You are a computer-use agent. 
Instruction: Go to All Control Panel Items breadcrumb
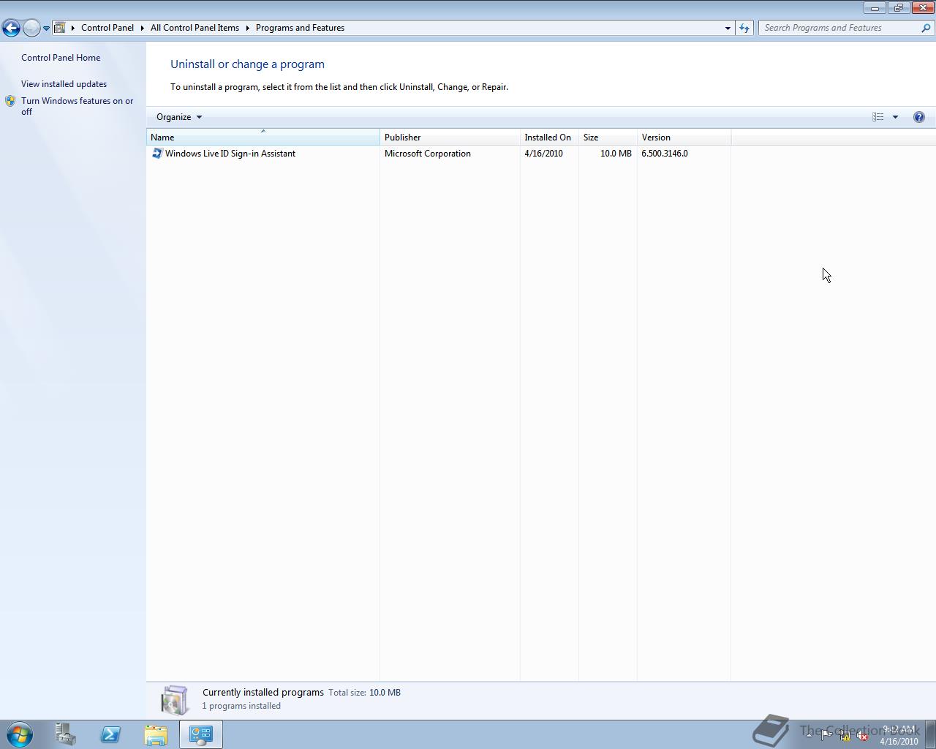pyautogui.click(x=195, y=28)
